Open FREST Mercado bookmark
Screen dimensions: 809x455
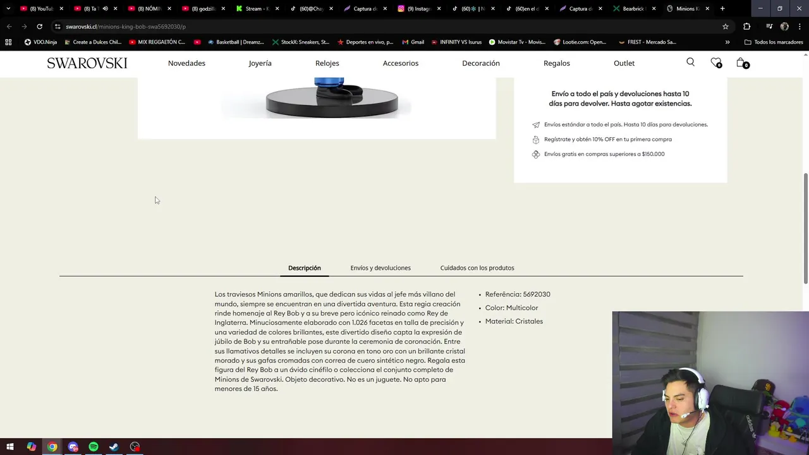pyautogui.click(x=647, y=42)
